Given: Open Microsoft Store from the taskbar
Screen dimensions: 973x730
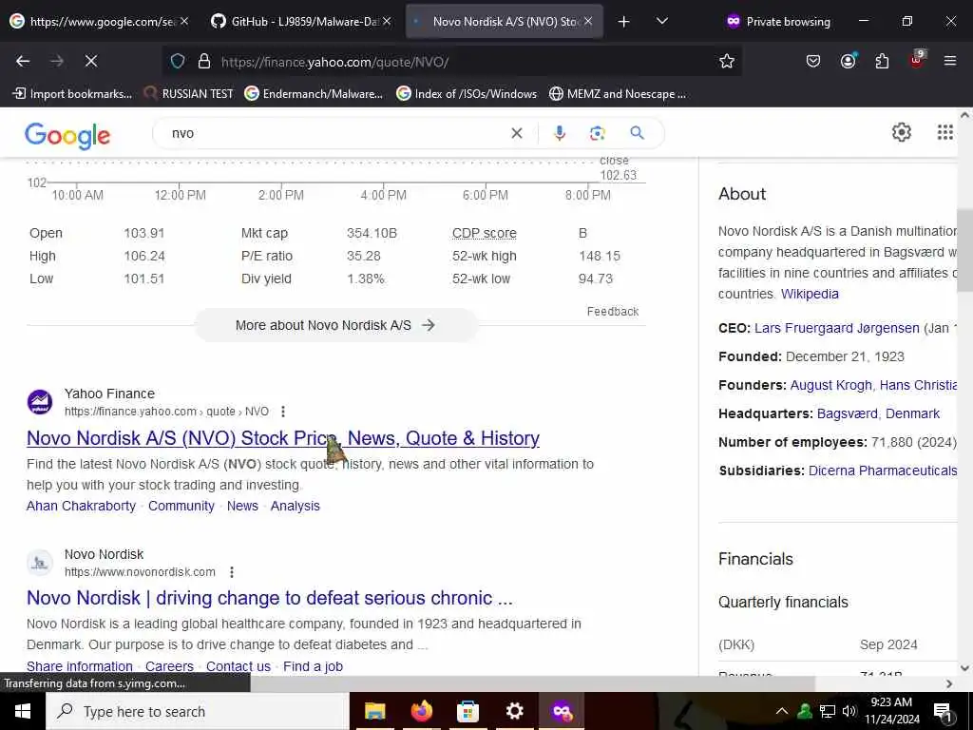Looking at the screenshot, I should pyautogui.click(x=467, y=711).
